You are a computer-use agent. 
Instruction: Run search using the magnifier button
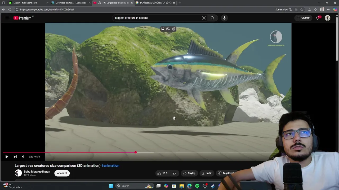tap(212, 18)
